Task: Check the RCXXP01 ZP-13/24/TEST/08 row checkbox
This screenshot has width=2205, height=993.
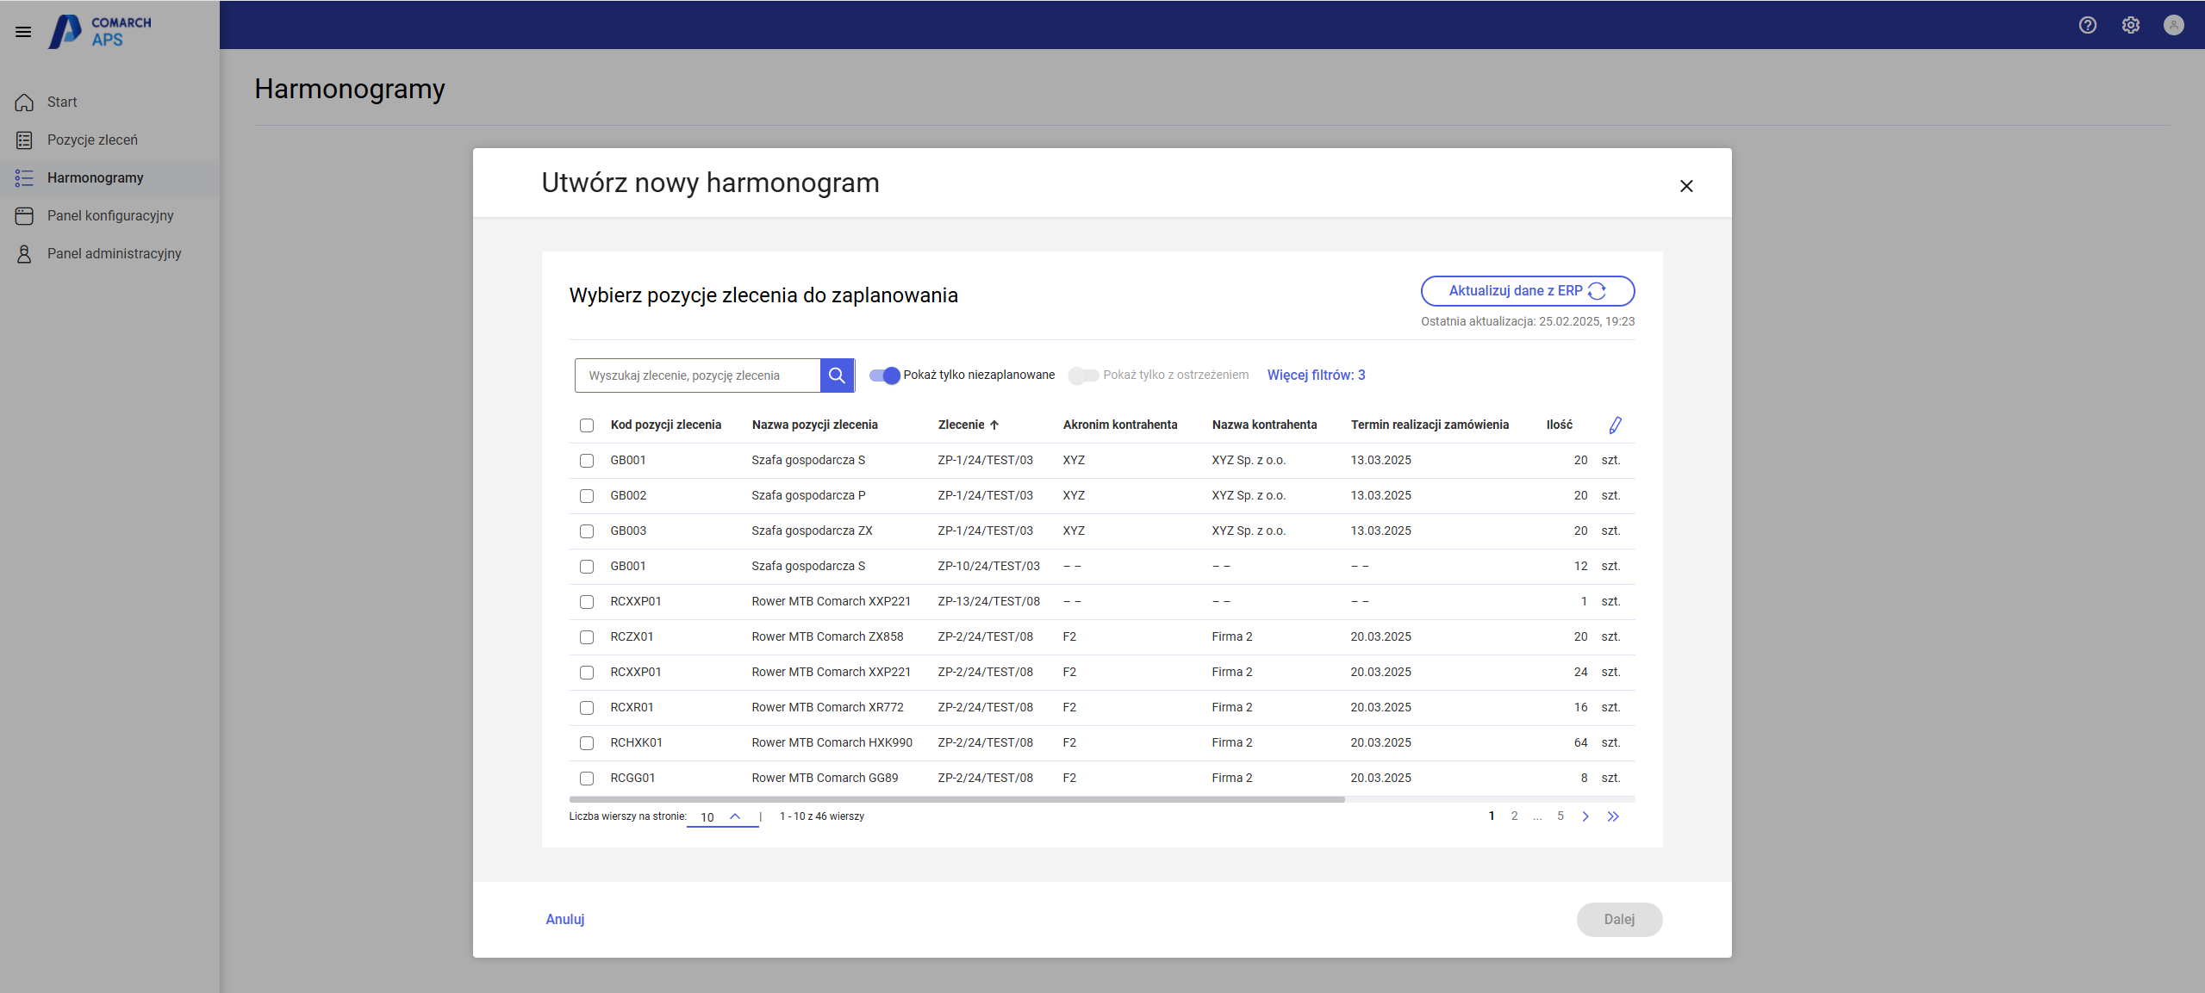Action: click(x=587, y=602)
